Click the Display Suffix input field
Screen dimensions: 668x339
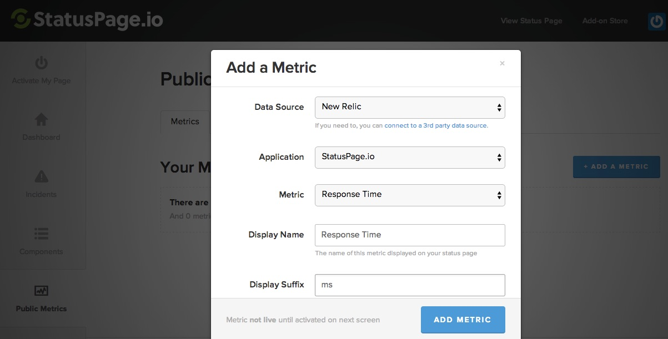click(410, 285)
